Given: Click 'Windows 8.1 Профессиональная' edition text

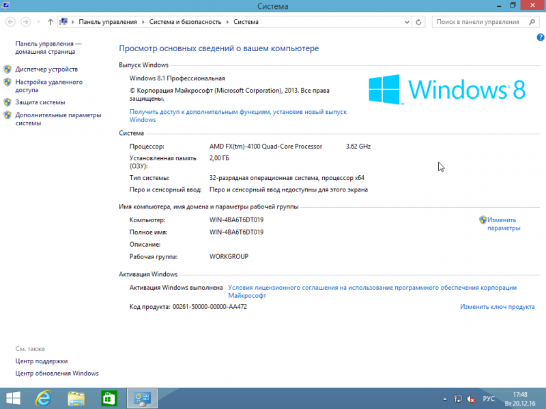Looking at the screenshot, I should click(x=177, y=78).
